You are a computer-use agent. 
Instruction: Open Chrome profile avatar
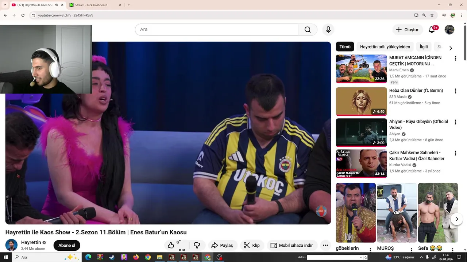tap(453, 15)
